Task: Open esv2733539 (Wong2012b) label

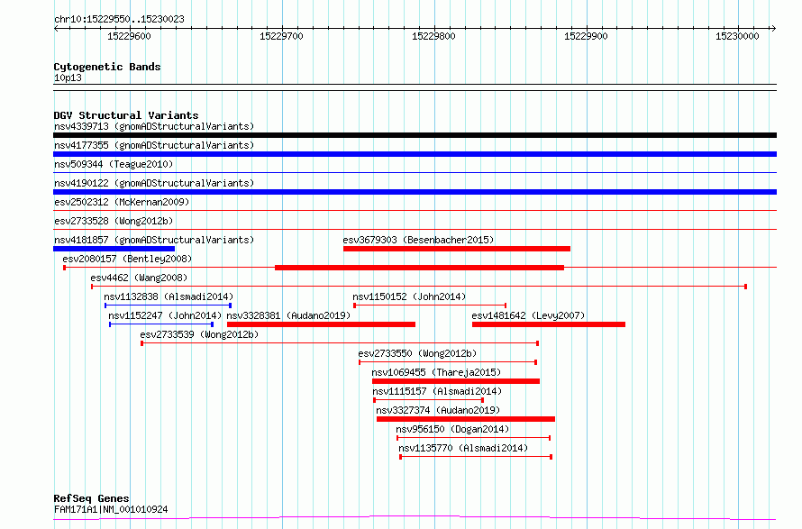Action: [x=199, y=334]
